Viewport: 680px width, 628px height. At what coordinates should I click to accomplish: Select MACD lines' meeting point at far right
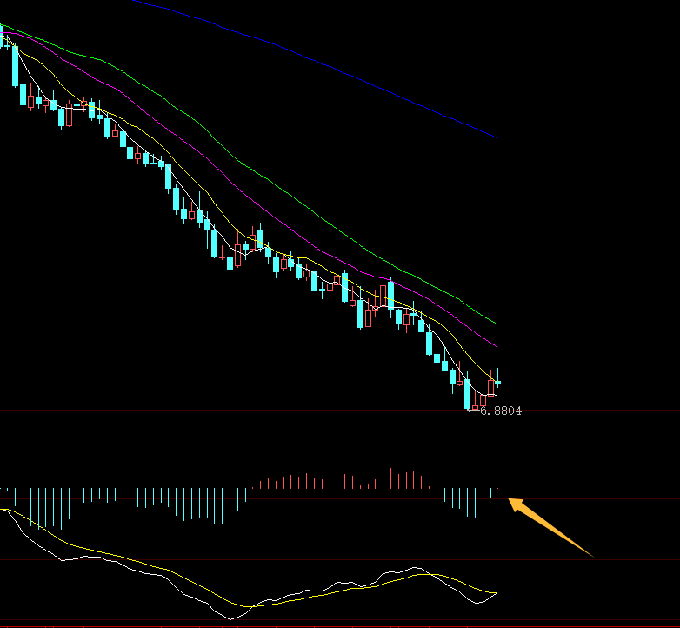496,593
